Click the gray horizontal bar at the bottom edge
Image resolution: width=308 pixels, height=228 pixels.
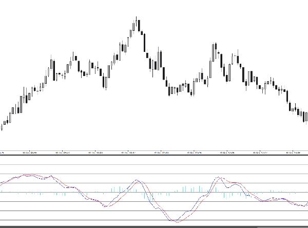coord(154,226)
